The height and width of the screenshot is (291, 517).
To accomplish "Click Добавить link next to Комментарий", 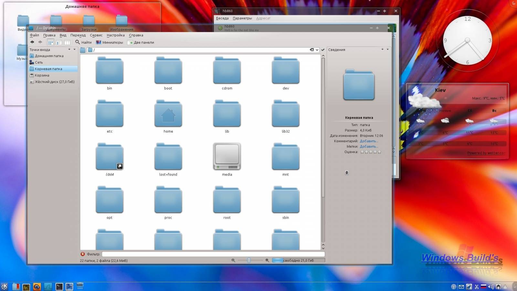I will pyautogui.click(x=369, y=141).
